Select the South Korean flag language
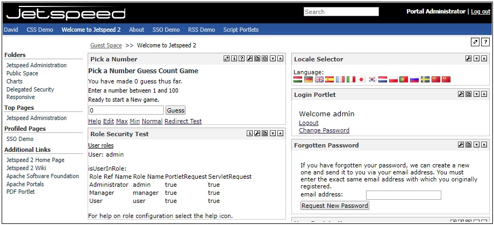The height and width of the screenshot is (225, 494). point(372,80)
